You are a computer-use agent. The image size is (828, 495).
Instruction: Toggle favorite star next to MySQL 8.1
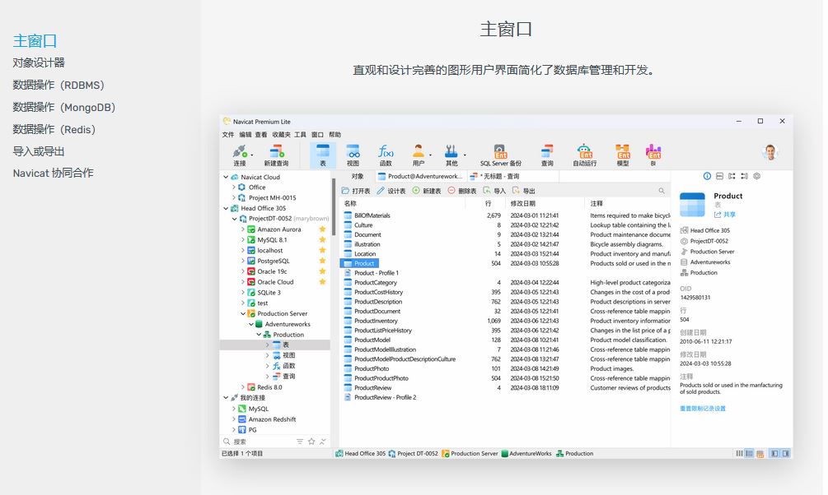322,240
